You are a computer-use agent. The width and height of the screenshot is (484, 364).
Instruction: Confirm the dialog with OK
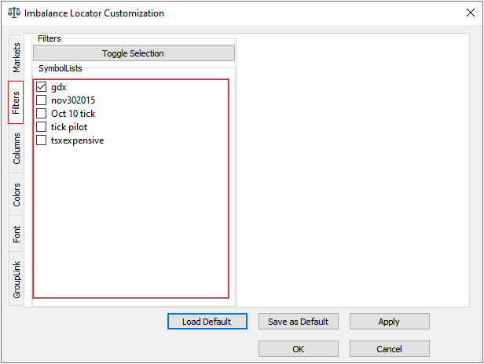pyautogui.click(x=298, y=348)
